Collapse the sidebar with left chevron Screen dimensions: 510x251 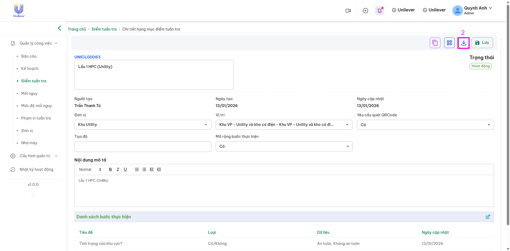click(59, 28)
